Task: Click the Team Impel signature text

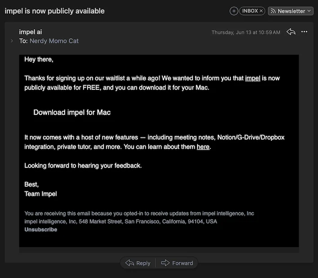Action: [x=40, y=194]
